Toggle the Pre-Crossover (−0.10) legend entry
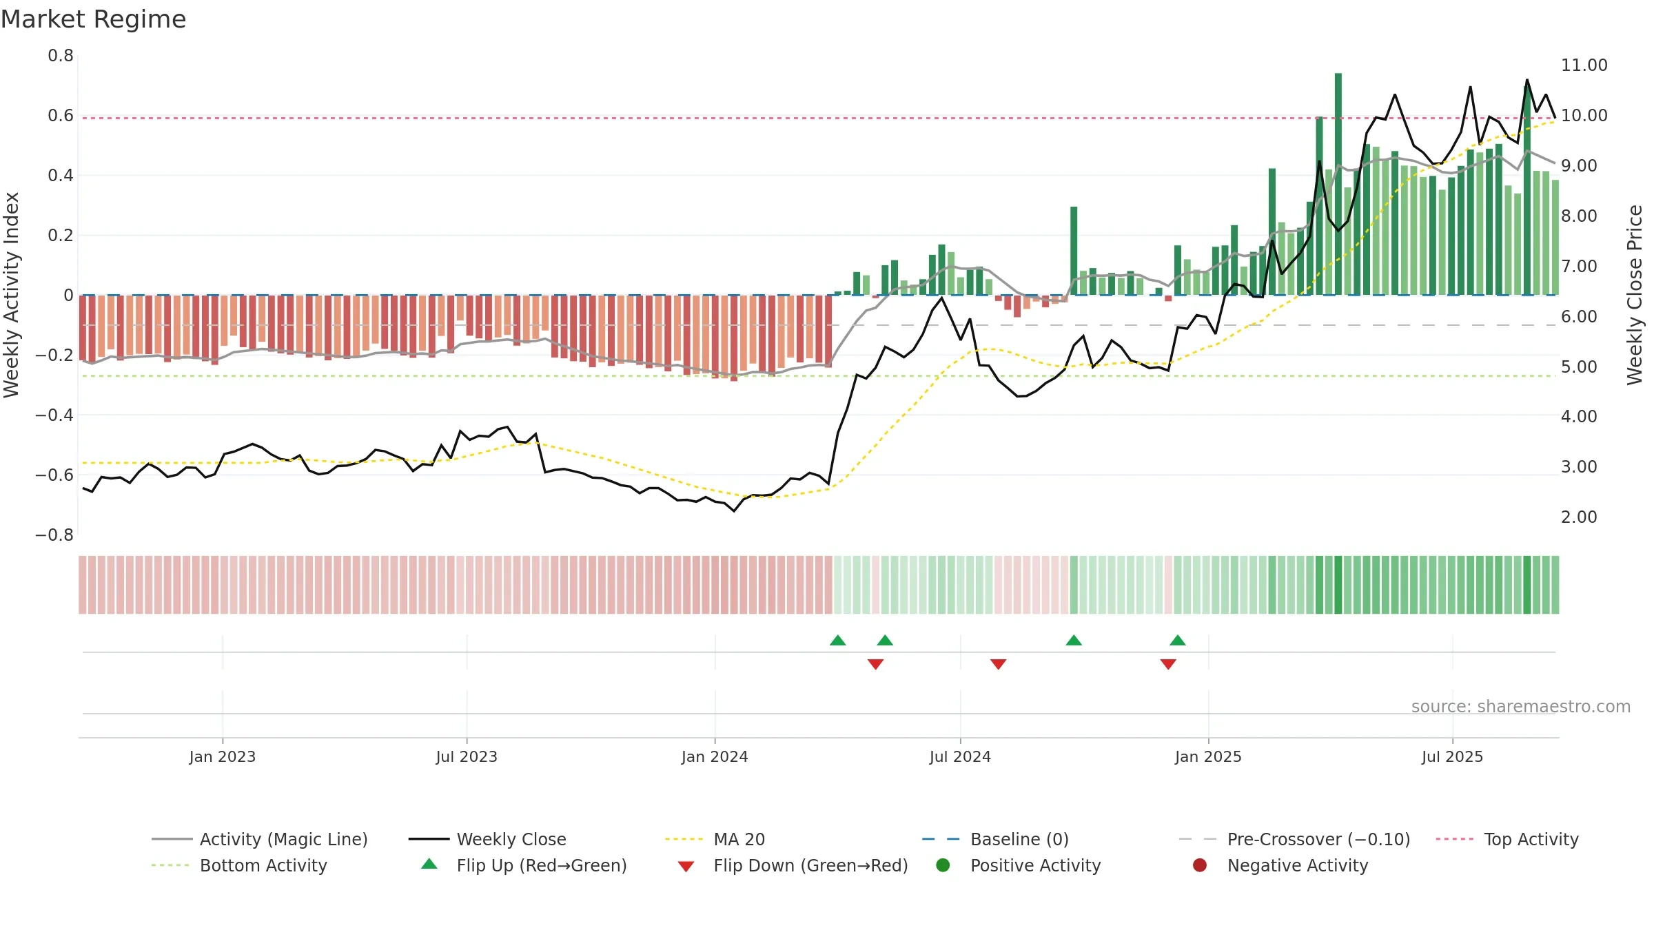Screen dimensions: 1654x930 click(x=1295, y=839)
